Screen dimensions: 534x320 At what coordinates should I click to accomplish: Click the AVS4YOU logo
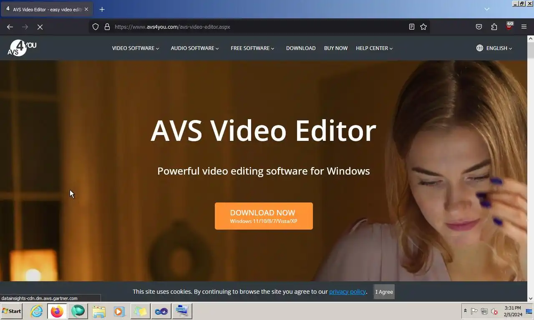[22, 48]
